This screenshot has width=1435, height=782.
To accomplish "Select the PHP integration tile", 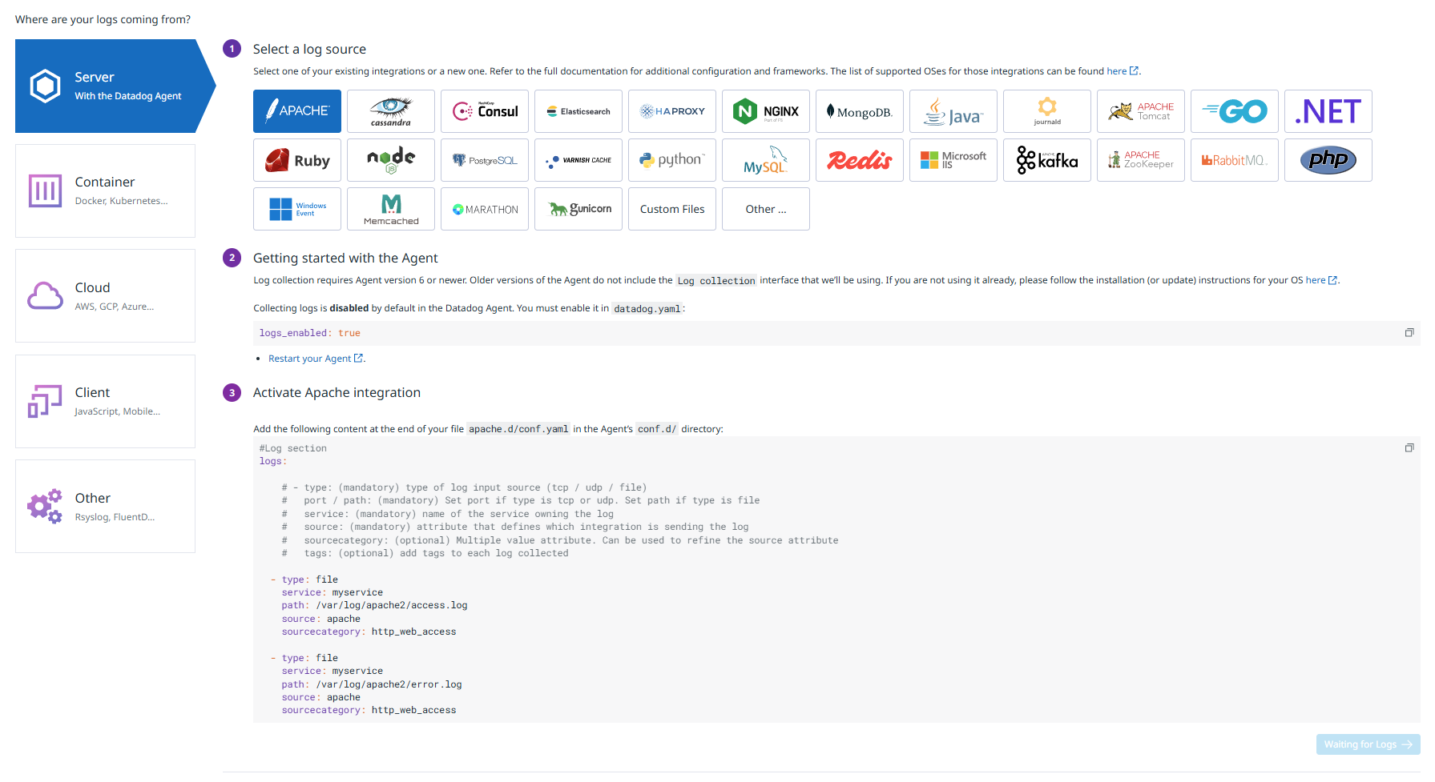I will (1328, 160).
